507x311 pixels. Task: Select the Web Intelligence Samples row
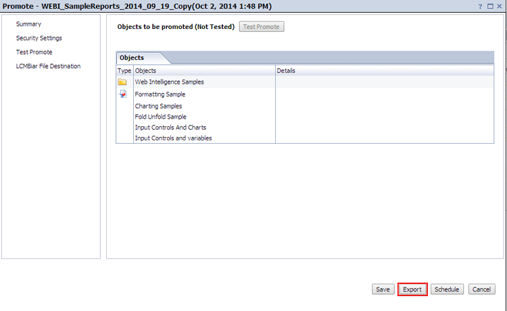point(305,82)
